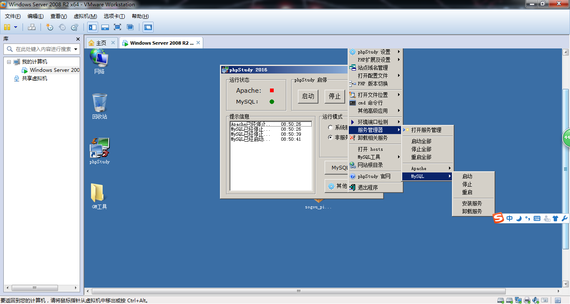Expand the Apache service submenu
The image size is (570, 304).
[x=428, y=168]
